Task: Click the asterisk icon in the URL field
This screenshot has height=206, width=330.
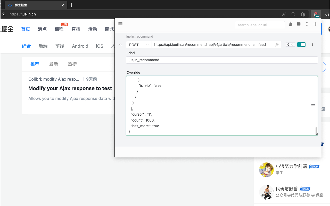Action: [277, 45]
